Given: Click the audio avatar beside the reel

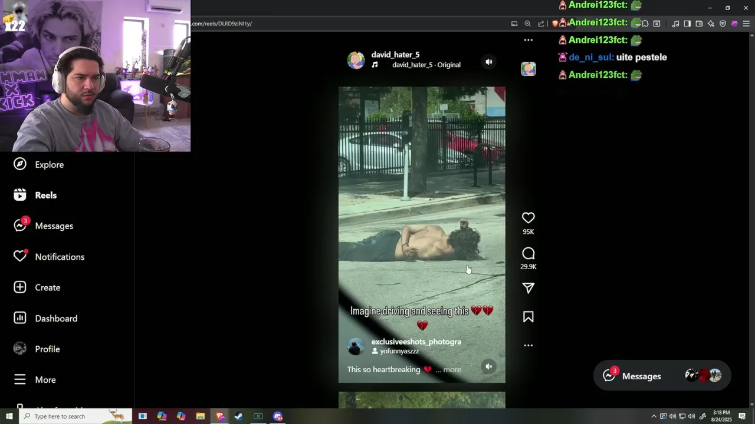Looking at the screenshot, I should tap(528, 69).
